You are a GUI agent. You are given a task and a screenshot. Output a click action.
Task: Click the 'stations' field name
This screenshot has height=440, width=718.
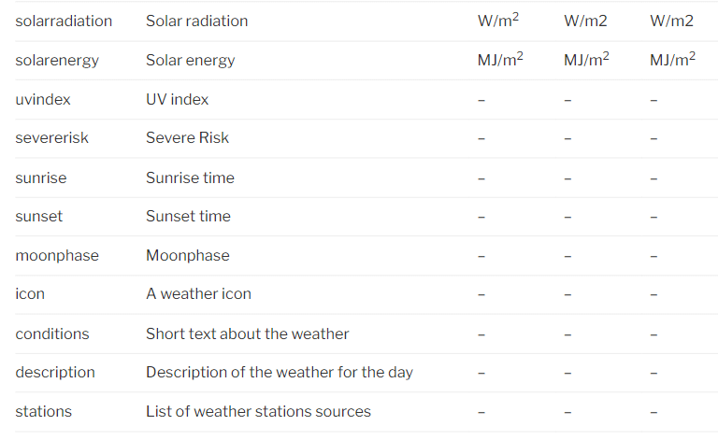click(44, 411)
